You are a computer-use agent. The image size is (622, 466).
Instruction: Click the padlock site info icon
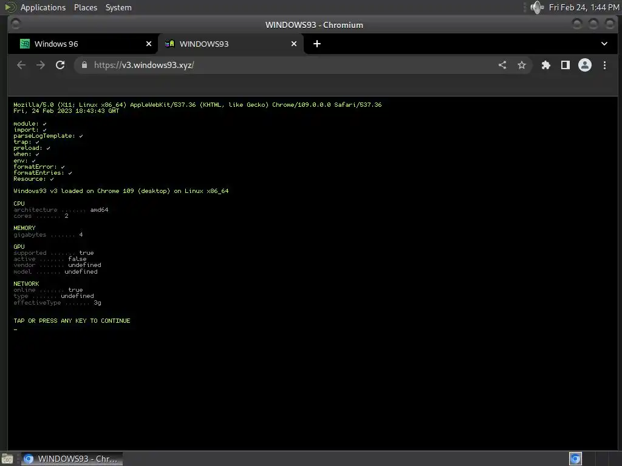pyautogui.click(x=84, y=65)
